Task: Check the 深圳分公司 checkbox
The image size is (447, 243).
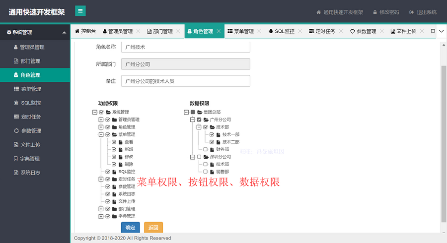Action: (199, 157)
